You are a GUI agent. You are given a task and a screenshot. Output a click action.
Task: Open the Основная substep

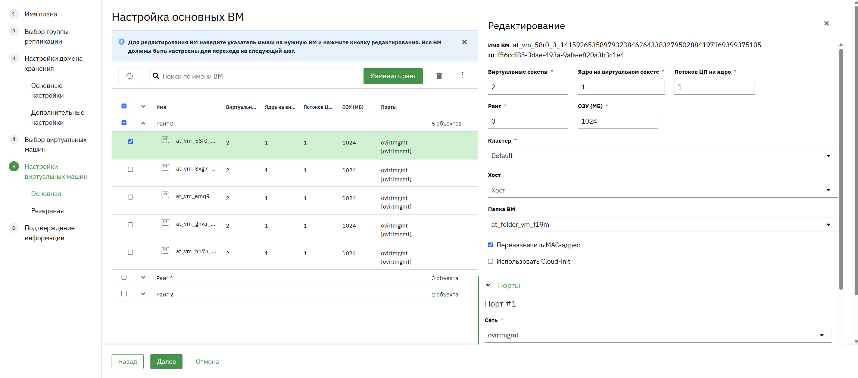click(46, 194)
